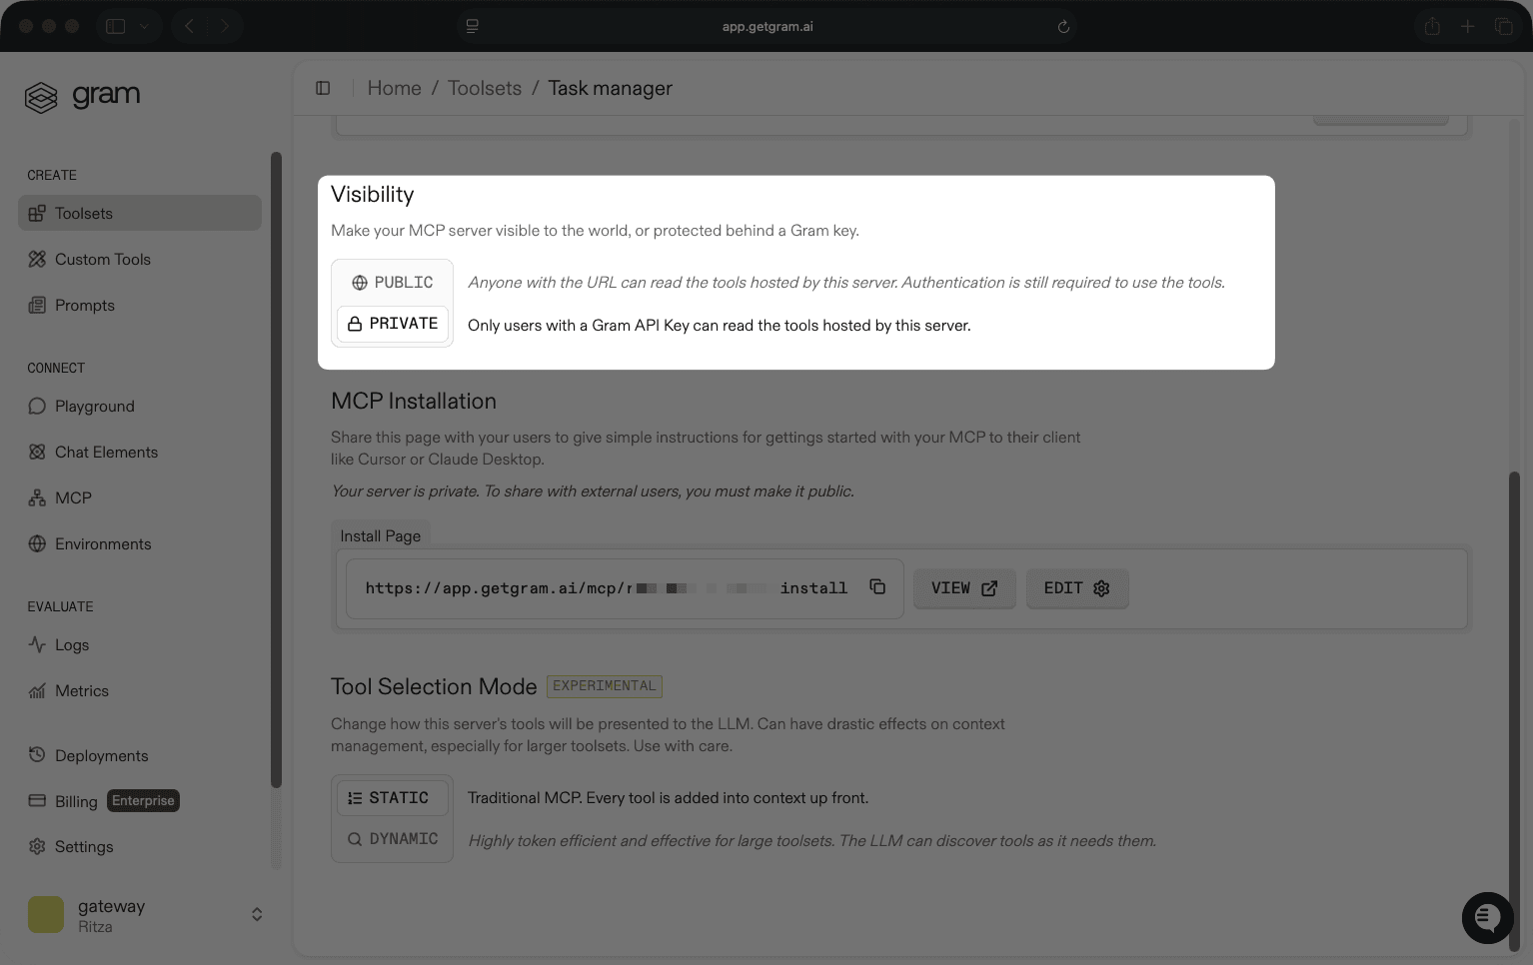Open the Toolsets section in sidebar
This screenshot has width=1533, height=965.
coord(83,213)
